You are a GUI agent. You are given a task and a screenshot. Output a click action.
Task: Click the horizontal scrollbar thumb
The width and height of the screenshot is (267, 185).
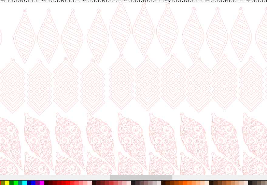point(141,177)
